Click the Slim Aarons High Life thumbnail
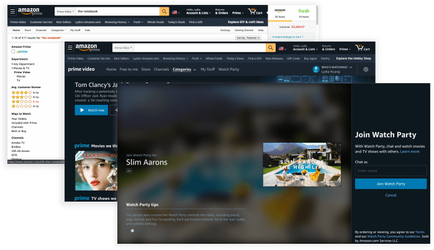Viewport: 434px width, 250px height. pyautogui.click(x=301, y=164)
